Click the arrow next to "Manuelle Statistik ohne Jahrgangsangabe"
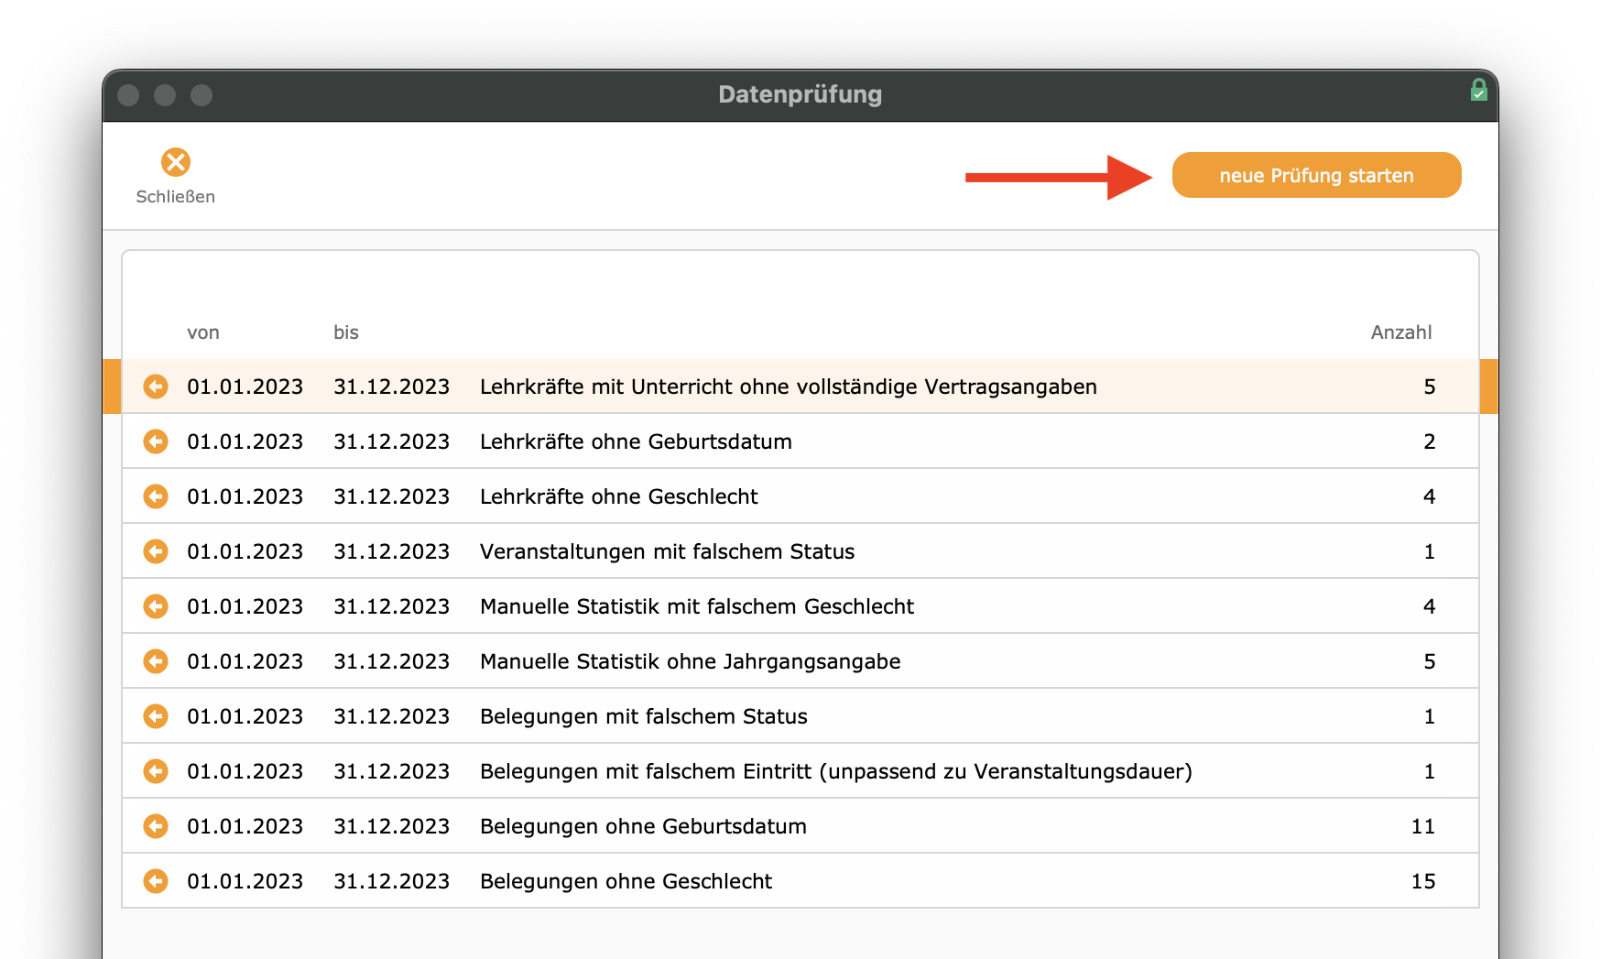The width and height of the screenshot is (1601, 959). [156, 661]
